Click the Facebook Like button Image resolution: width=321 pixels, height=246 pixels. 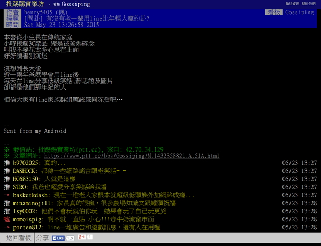click(57, 237)
